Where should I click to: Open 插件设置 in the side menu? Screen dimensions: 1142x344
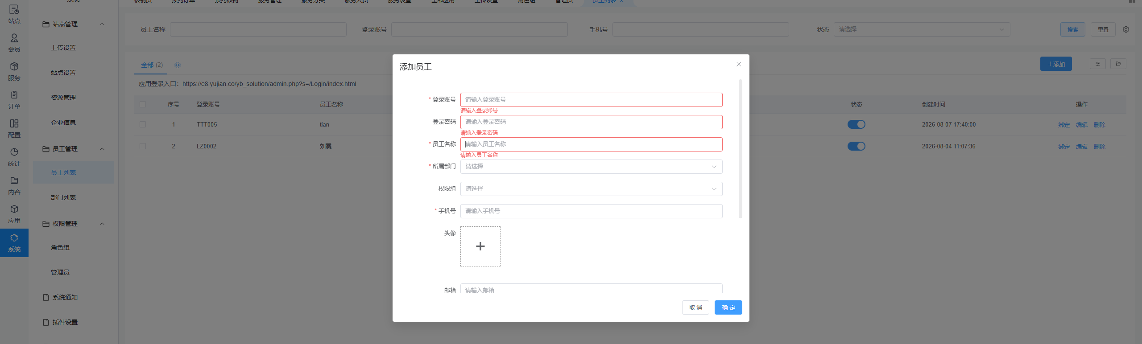click(65, 322)
